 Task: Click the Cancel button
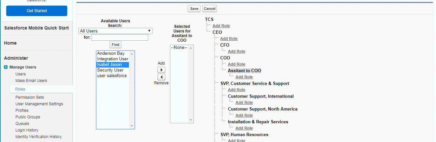pyautogui.click(x=210, y=9)
